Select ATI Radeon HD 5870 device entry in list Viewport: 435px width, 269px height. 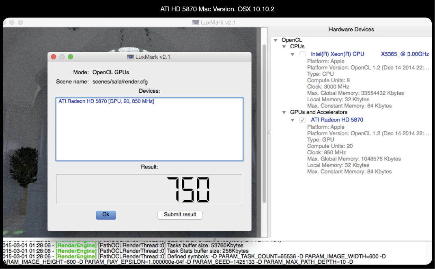click(x=106, y=101)
